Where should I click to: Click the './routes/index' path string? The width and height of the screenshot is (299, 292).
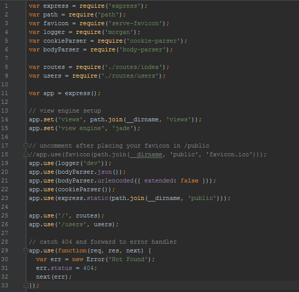134,67
